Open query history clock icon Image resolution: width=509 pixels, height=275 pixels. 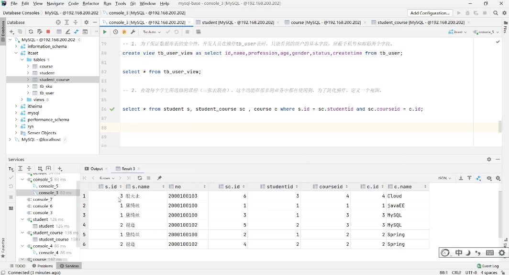click(115, 32)
